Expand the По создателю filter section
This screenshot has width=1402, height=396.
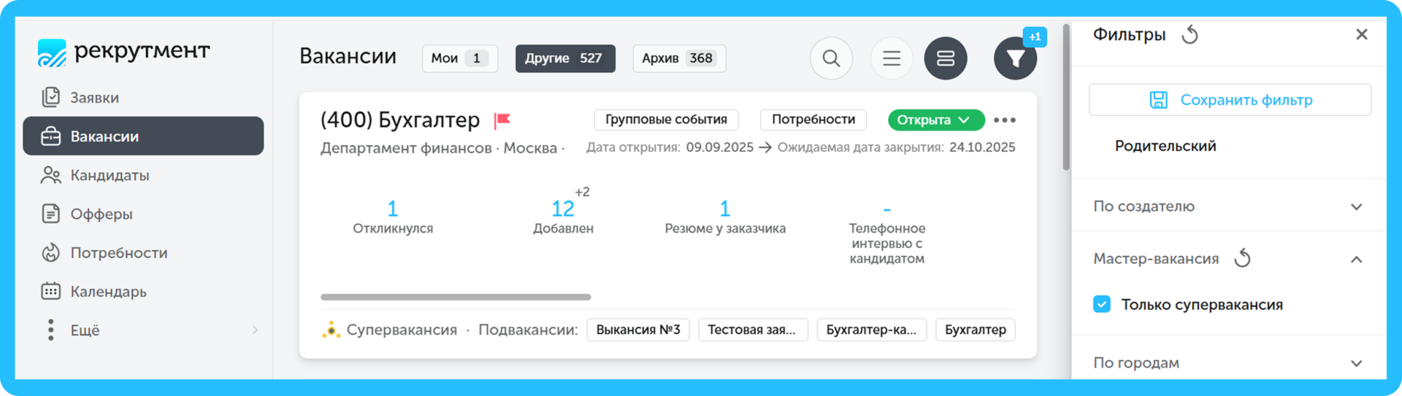point(1356,206)
